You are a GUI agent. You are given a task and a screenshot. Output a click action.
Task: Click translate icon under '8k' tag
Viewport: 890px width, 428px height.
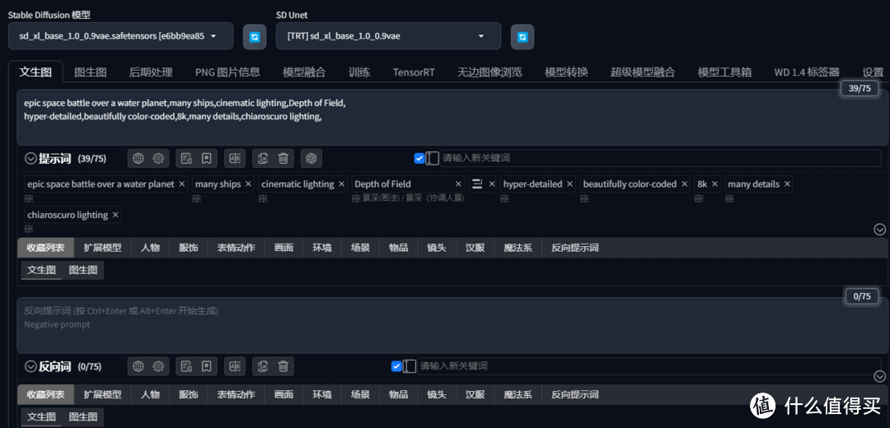[699, 198]
